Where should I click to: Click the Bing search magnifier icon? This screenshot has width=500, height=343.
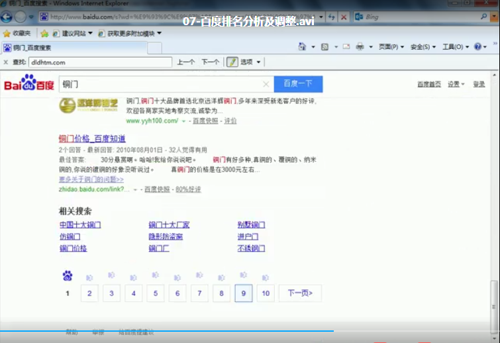483,17
